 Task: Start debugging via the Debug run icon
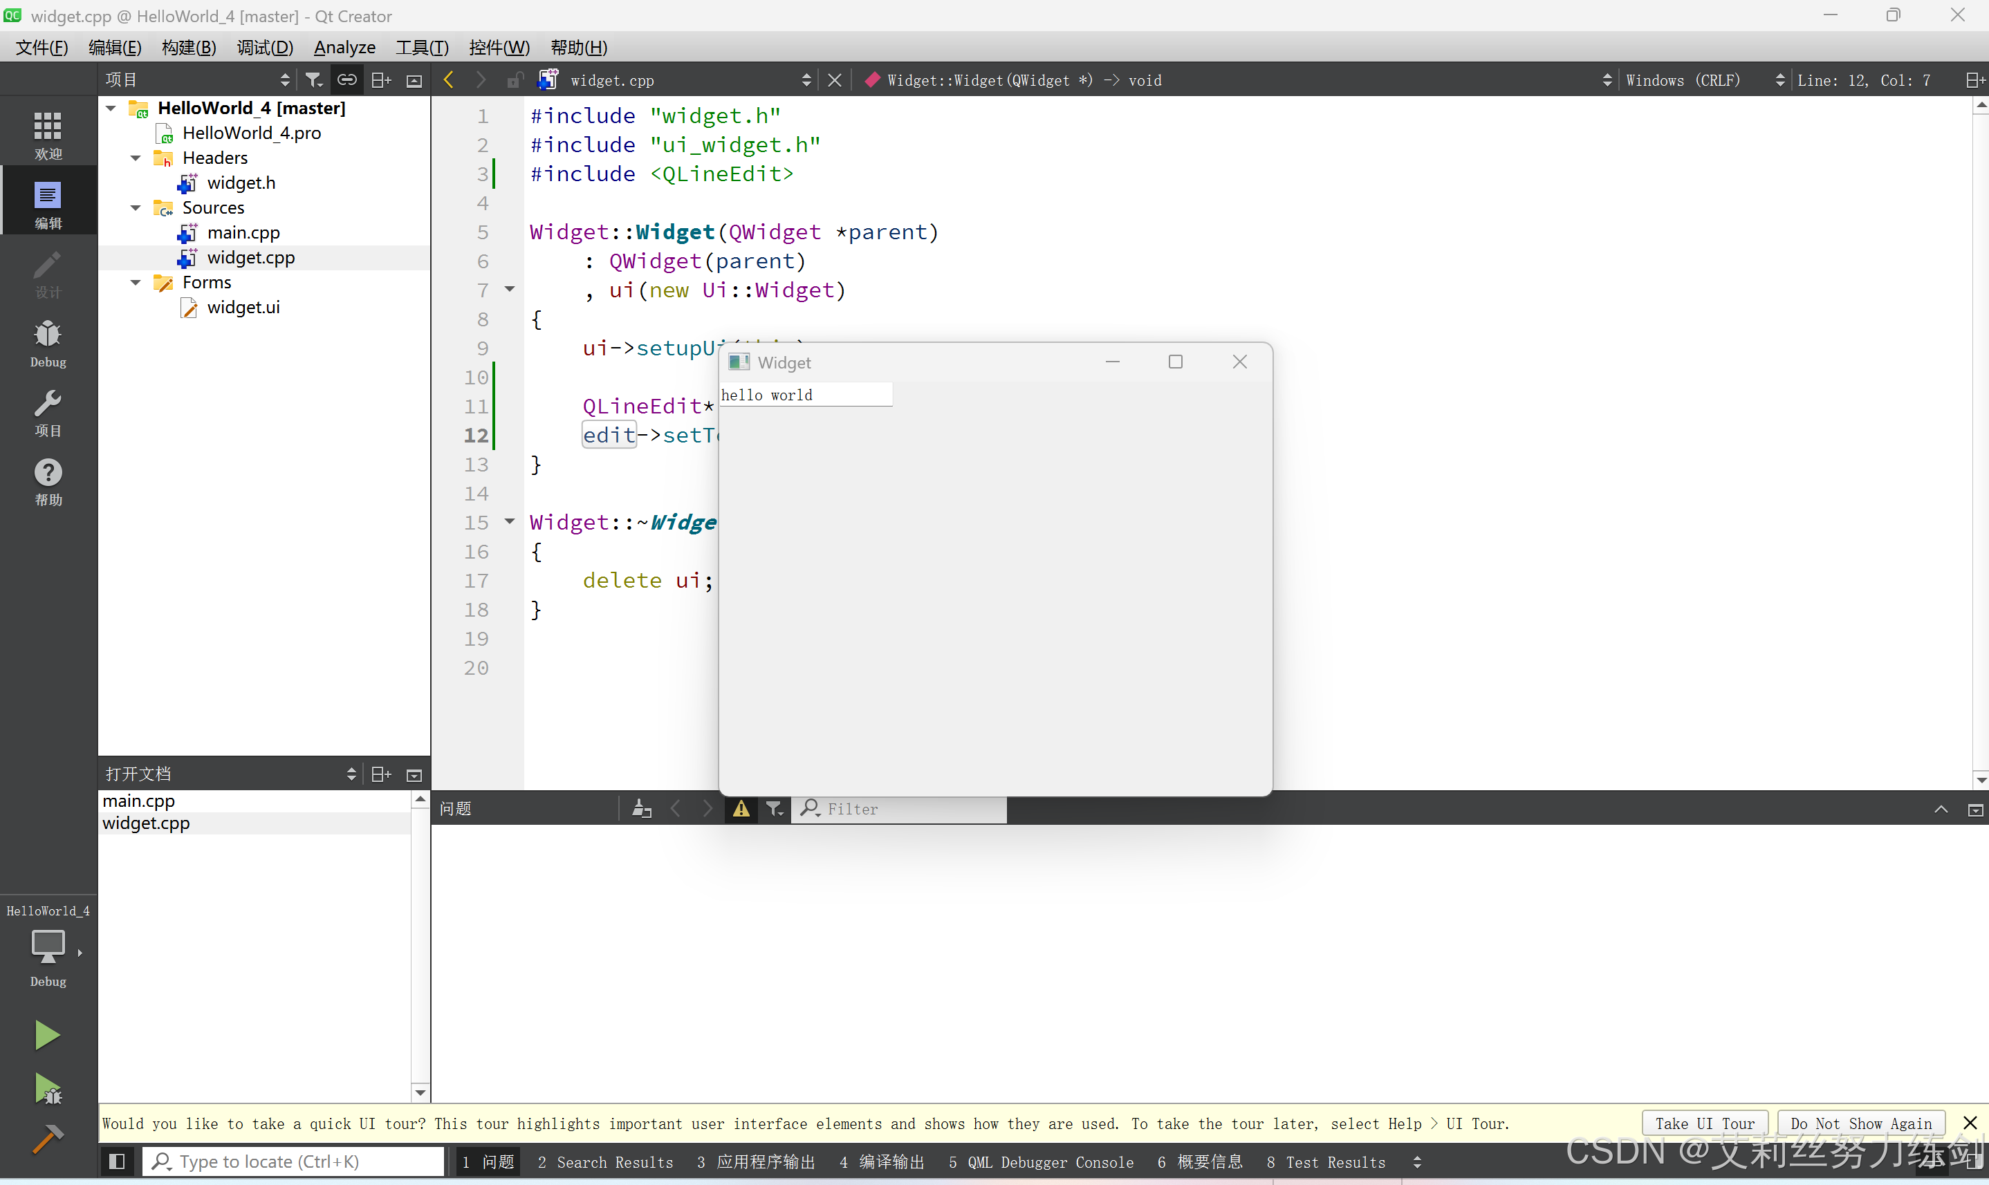(47, 1088)
